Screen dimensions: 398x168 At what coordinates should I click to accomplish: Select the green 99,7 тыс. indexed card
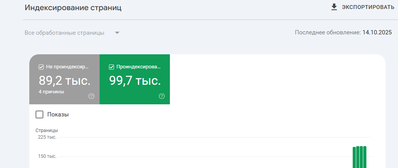pos(135,81)
